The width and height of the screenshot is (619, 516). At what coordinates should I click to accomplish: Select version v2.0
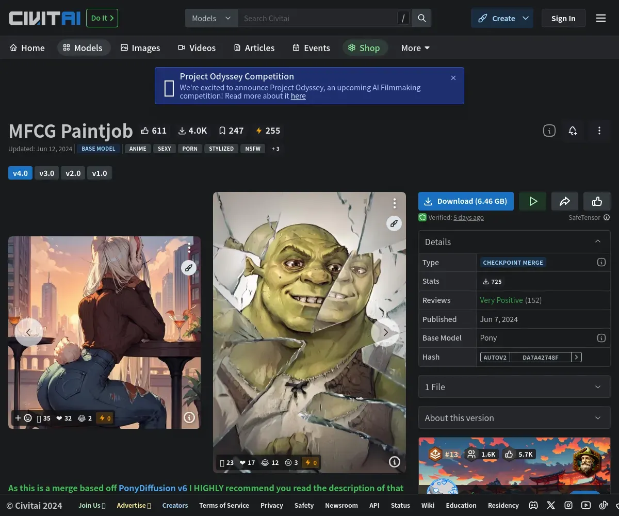coord(73,173)
